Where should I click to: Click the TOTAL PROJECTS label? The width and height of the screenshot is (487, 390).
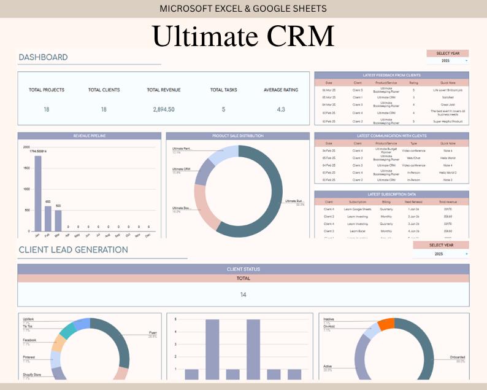tap(47, 90)
